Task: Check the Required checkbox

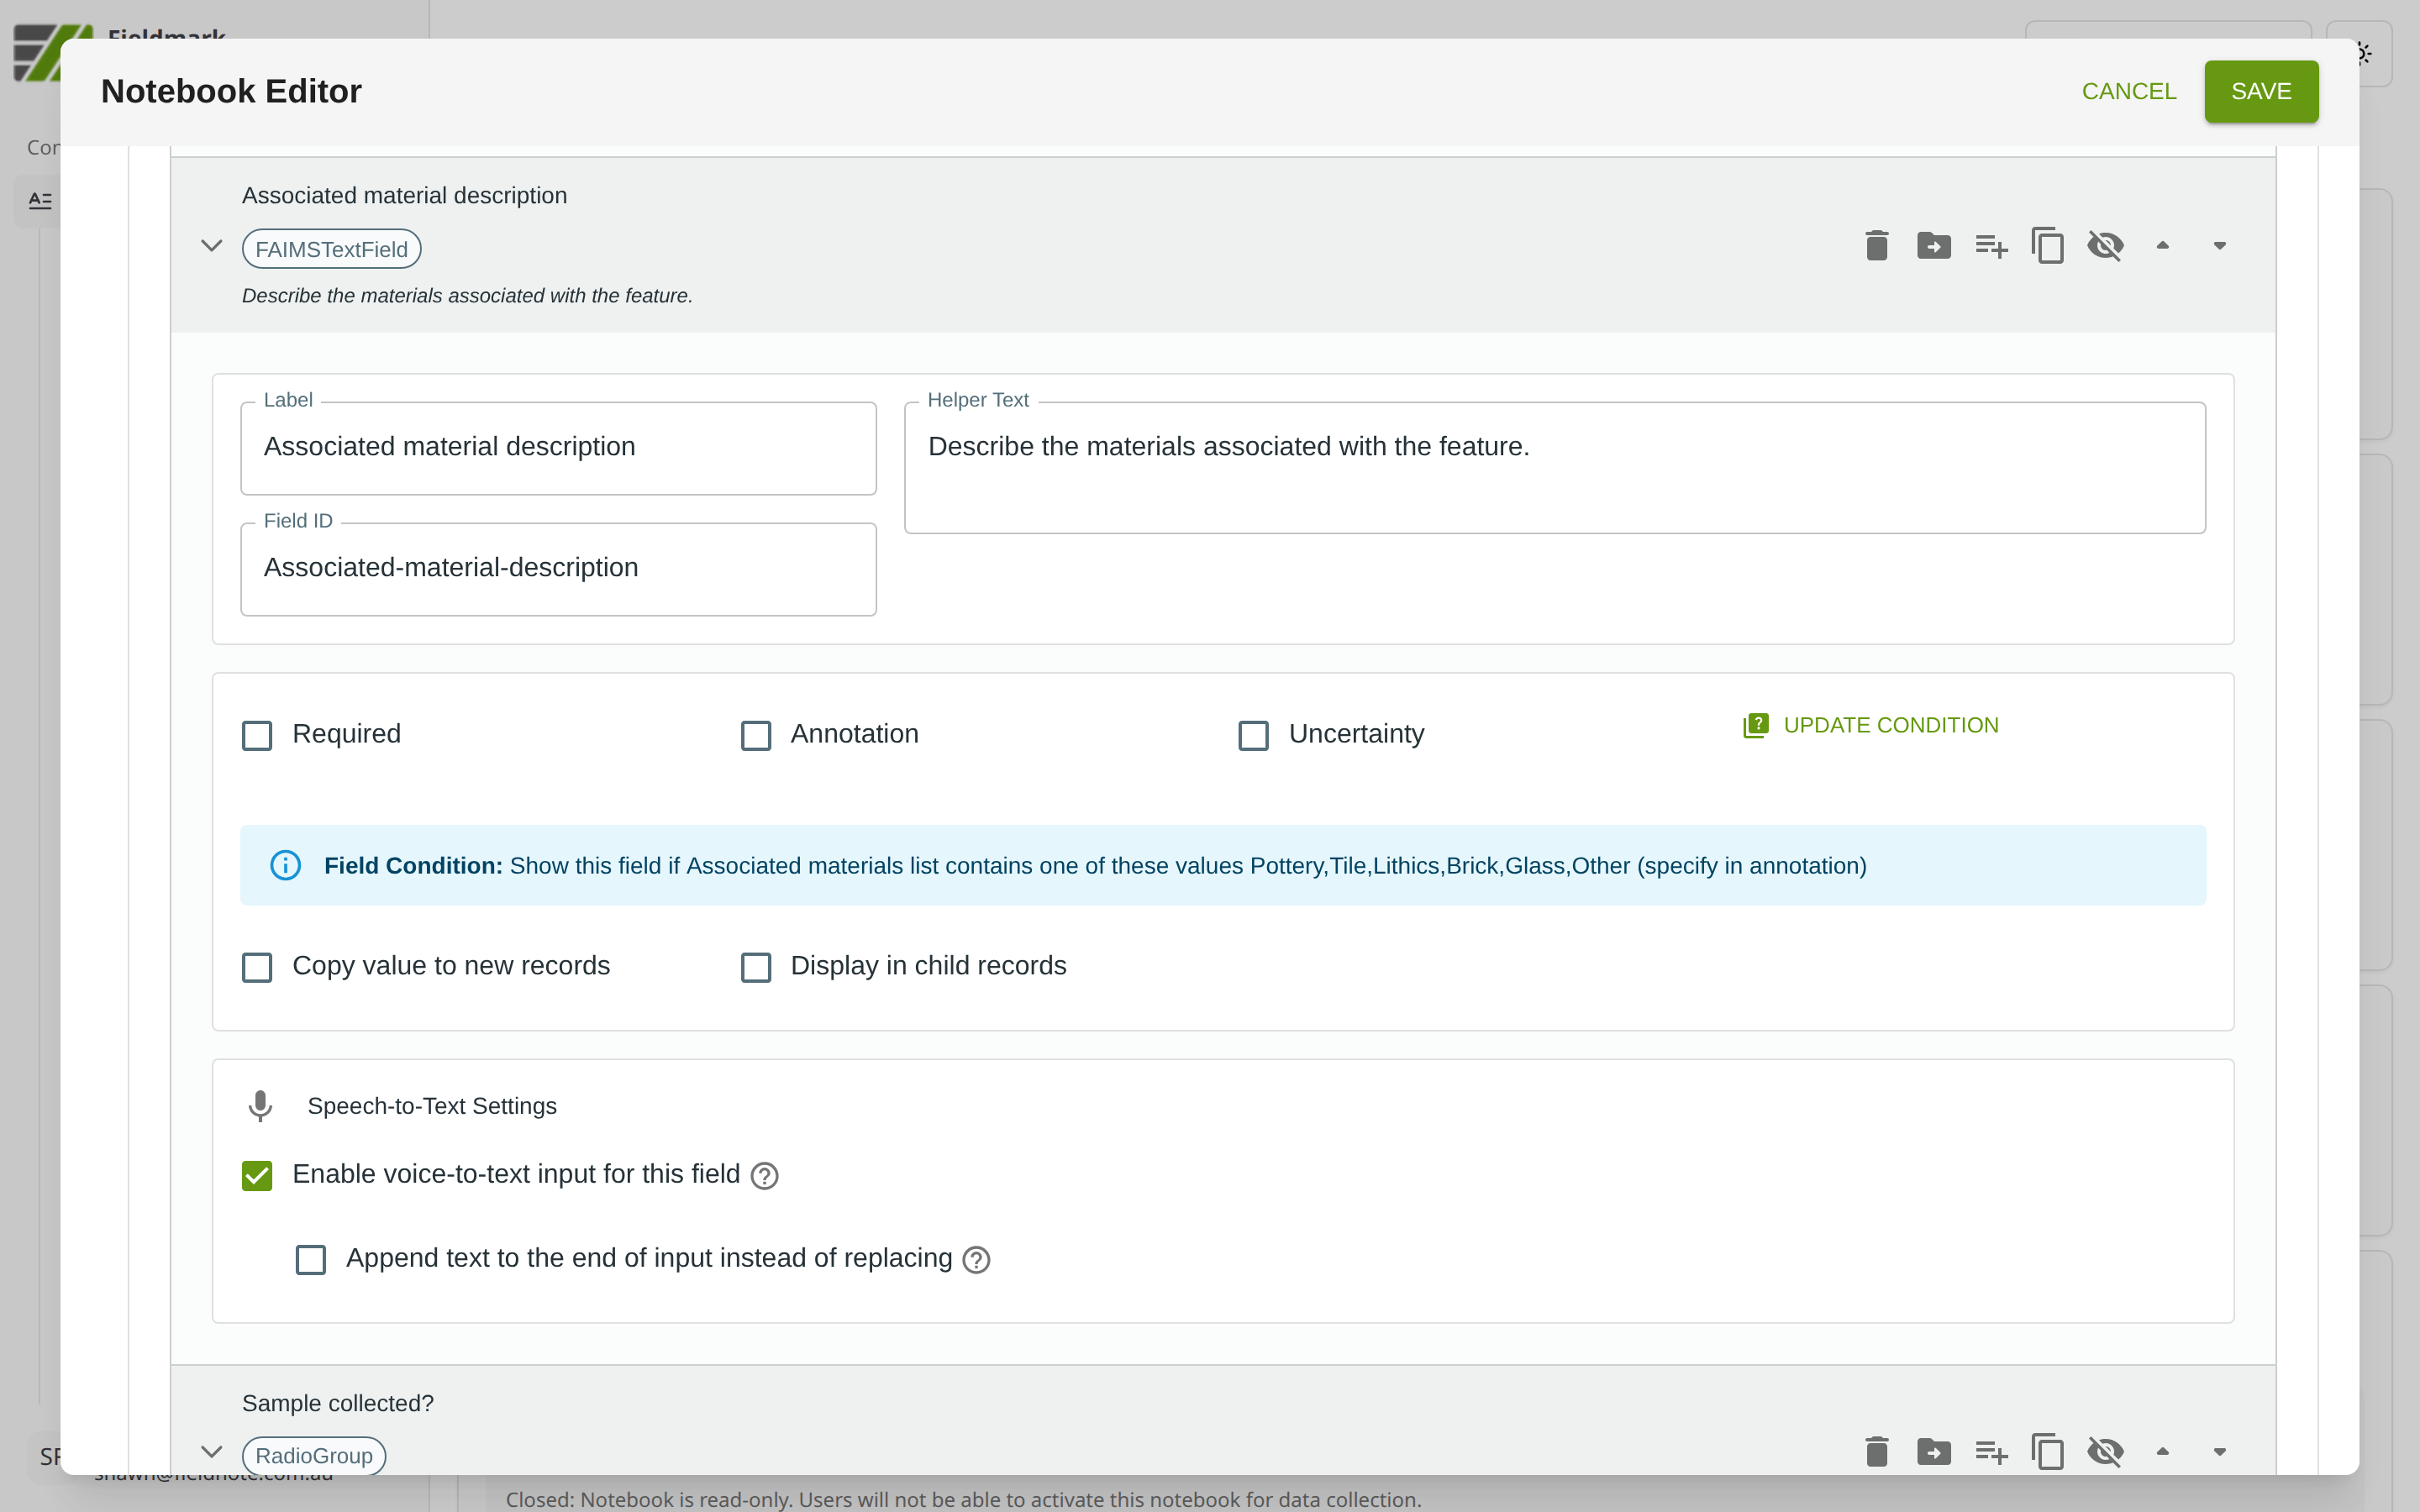Action: pos(257,736)
